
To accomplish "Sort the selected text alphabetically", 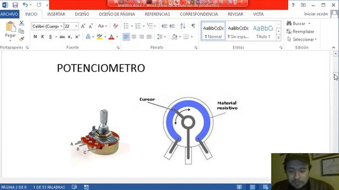I will 183,26.
